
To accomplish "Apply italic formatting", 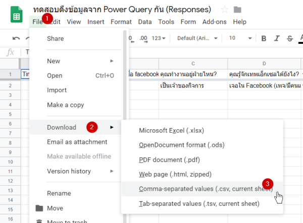I will coord(277,38).
